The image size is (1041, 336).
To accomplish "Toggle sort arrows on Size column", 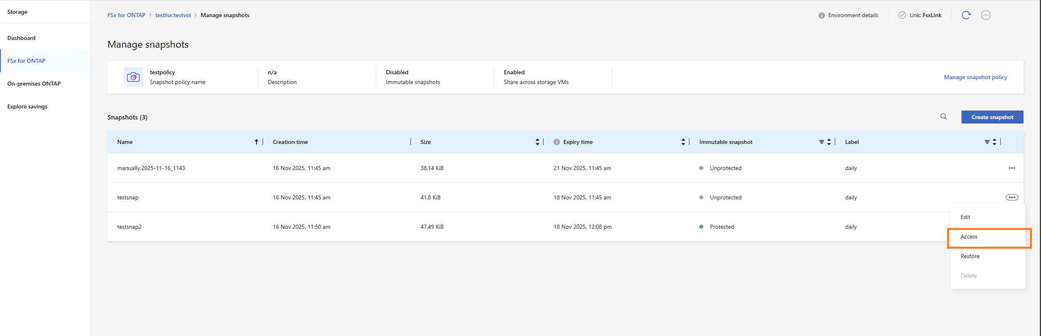I will [537, 142].
